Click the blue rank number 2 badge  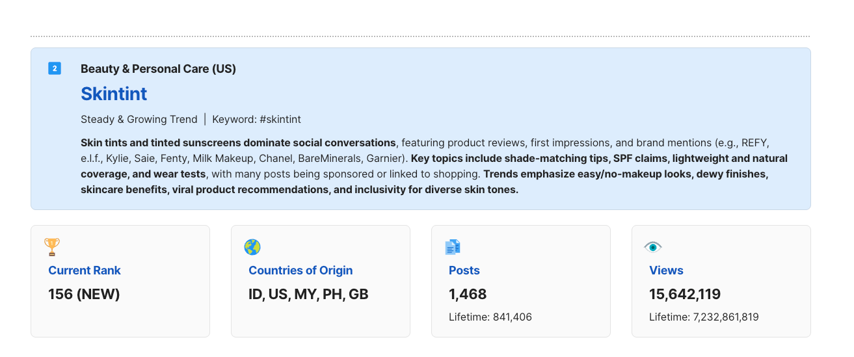[x=55, y=68]
